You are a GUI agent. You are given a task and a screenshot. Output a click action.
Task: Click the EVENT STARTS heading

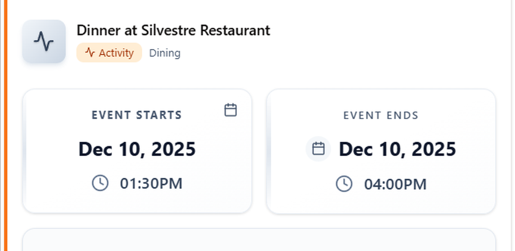click(x=137, y=115)
